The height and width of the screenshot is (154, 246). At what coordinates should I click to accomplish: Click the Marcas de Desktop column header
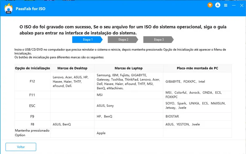[x=72, y=68]
